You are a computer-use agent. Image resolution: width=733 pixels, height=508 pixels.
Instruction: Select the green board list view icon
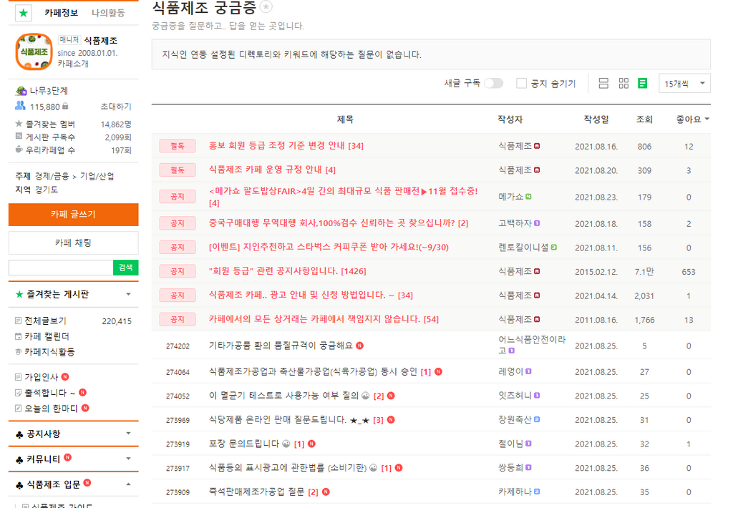point(643,83)
